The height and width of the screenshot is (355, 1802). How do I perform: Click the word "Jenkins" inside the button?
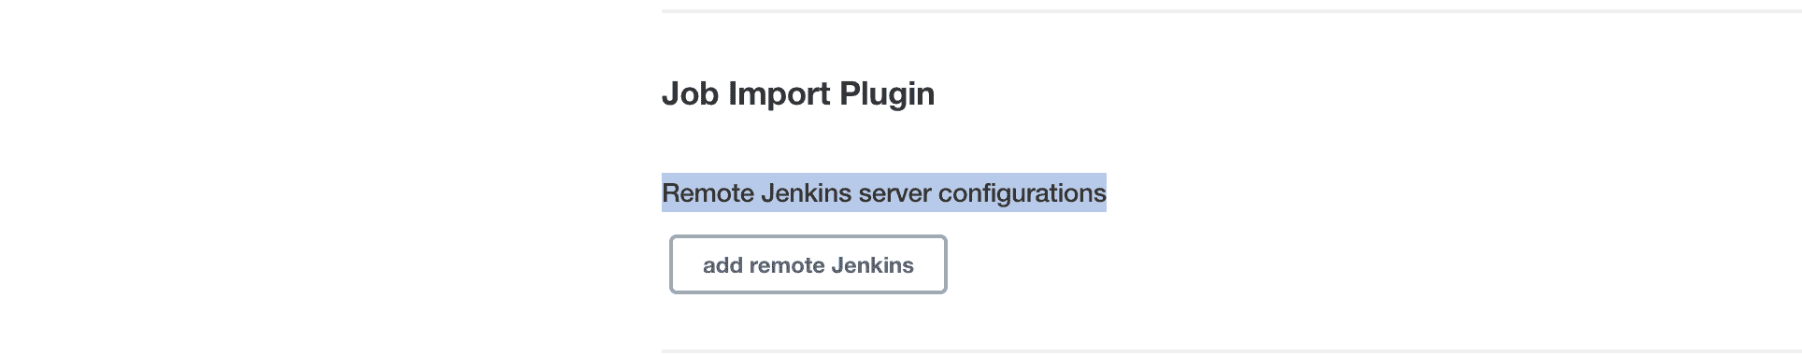pyautogui.click(x=872, y=265)
